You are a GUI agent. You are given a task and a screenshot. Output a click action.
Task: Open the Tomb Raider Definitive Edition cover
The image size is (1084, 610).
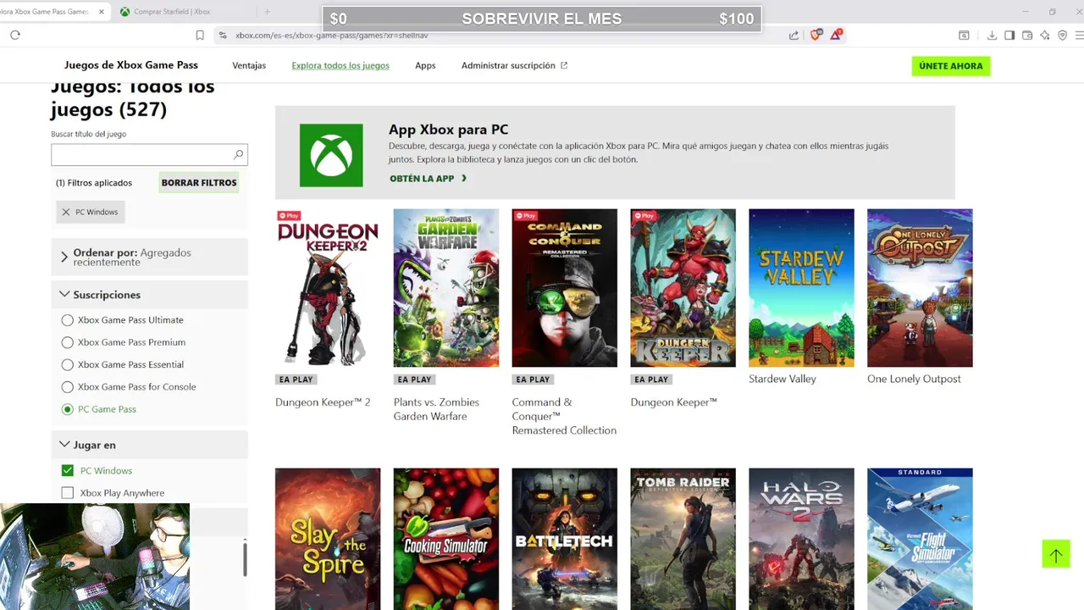tap(683, 539)
